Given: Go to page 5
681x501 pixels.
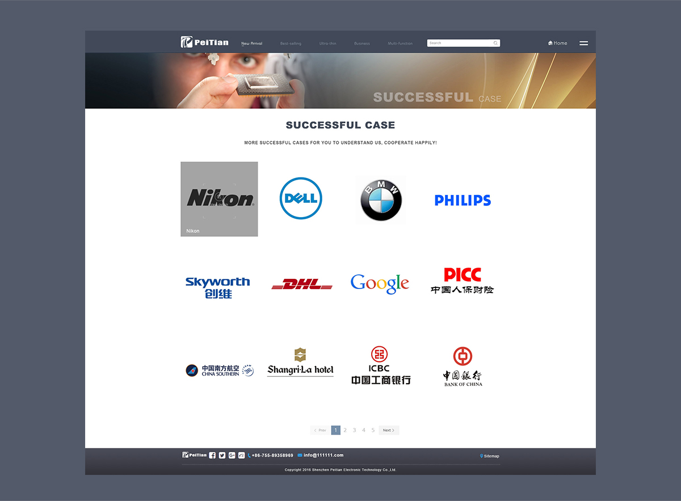Looking at the screenshot, I should (373, 430).
